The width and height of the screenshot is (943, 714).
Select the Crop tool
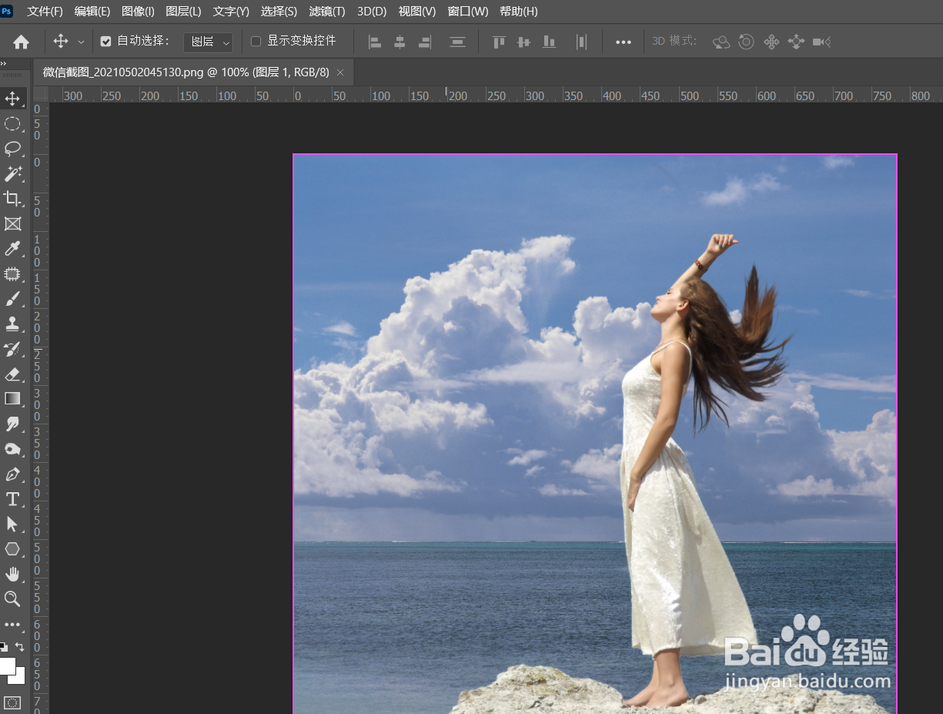pos(12,199)
